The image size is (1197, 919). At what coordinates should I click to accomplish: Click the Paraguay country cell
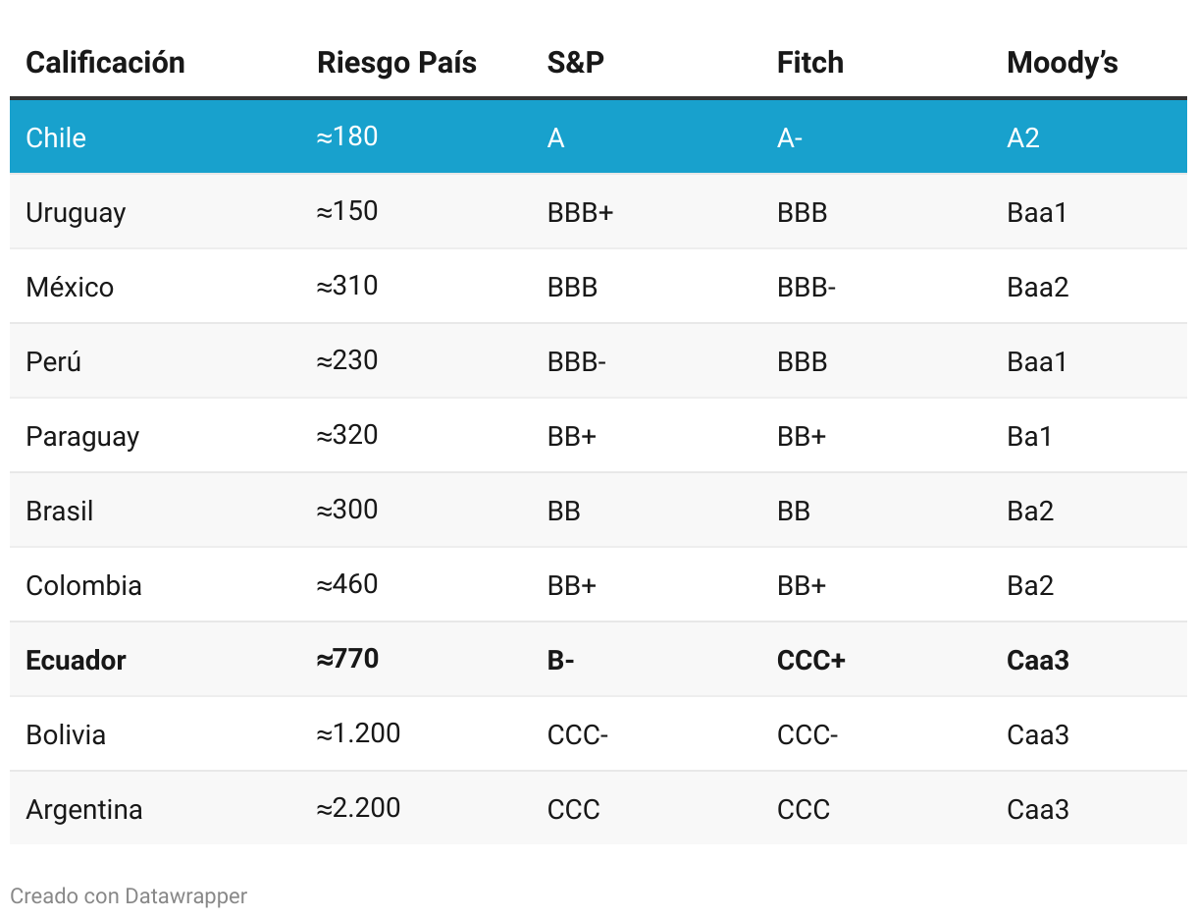tap(82, 436)
